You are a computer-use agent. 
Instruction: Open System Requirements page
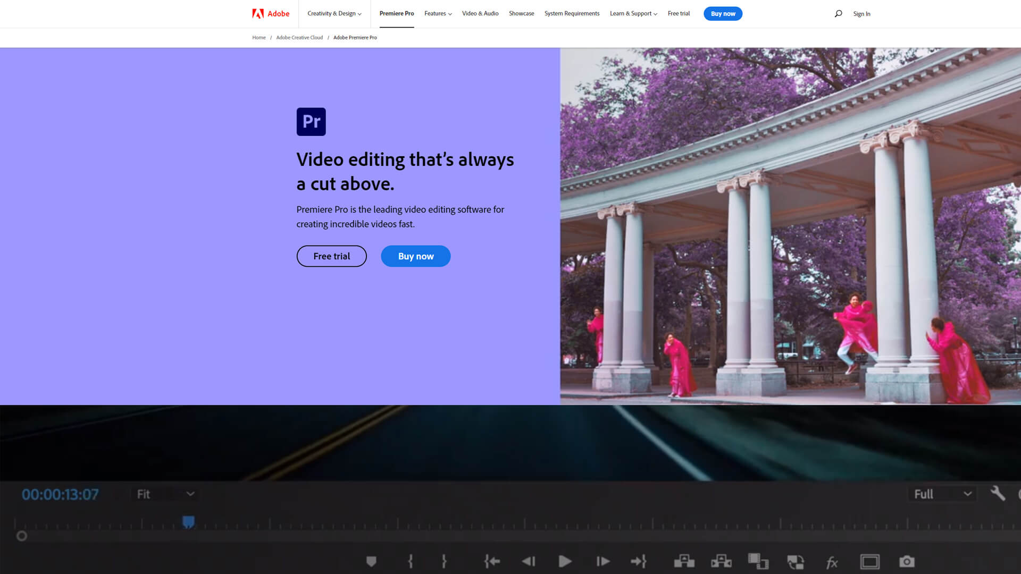572,14
